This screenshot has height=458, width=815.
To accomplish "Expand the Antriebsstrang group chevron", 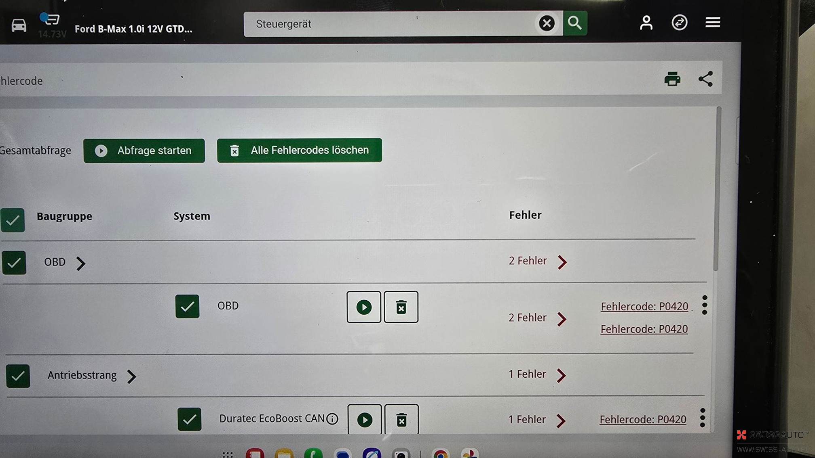I will (x=131, y=376).
